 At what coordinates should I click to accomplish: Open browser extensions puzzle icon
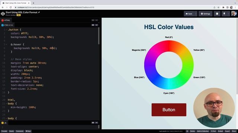point(223,7)
